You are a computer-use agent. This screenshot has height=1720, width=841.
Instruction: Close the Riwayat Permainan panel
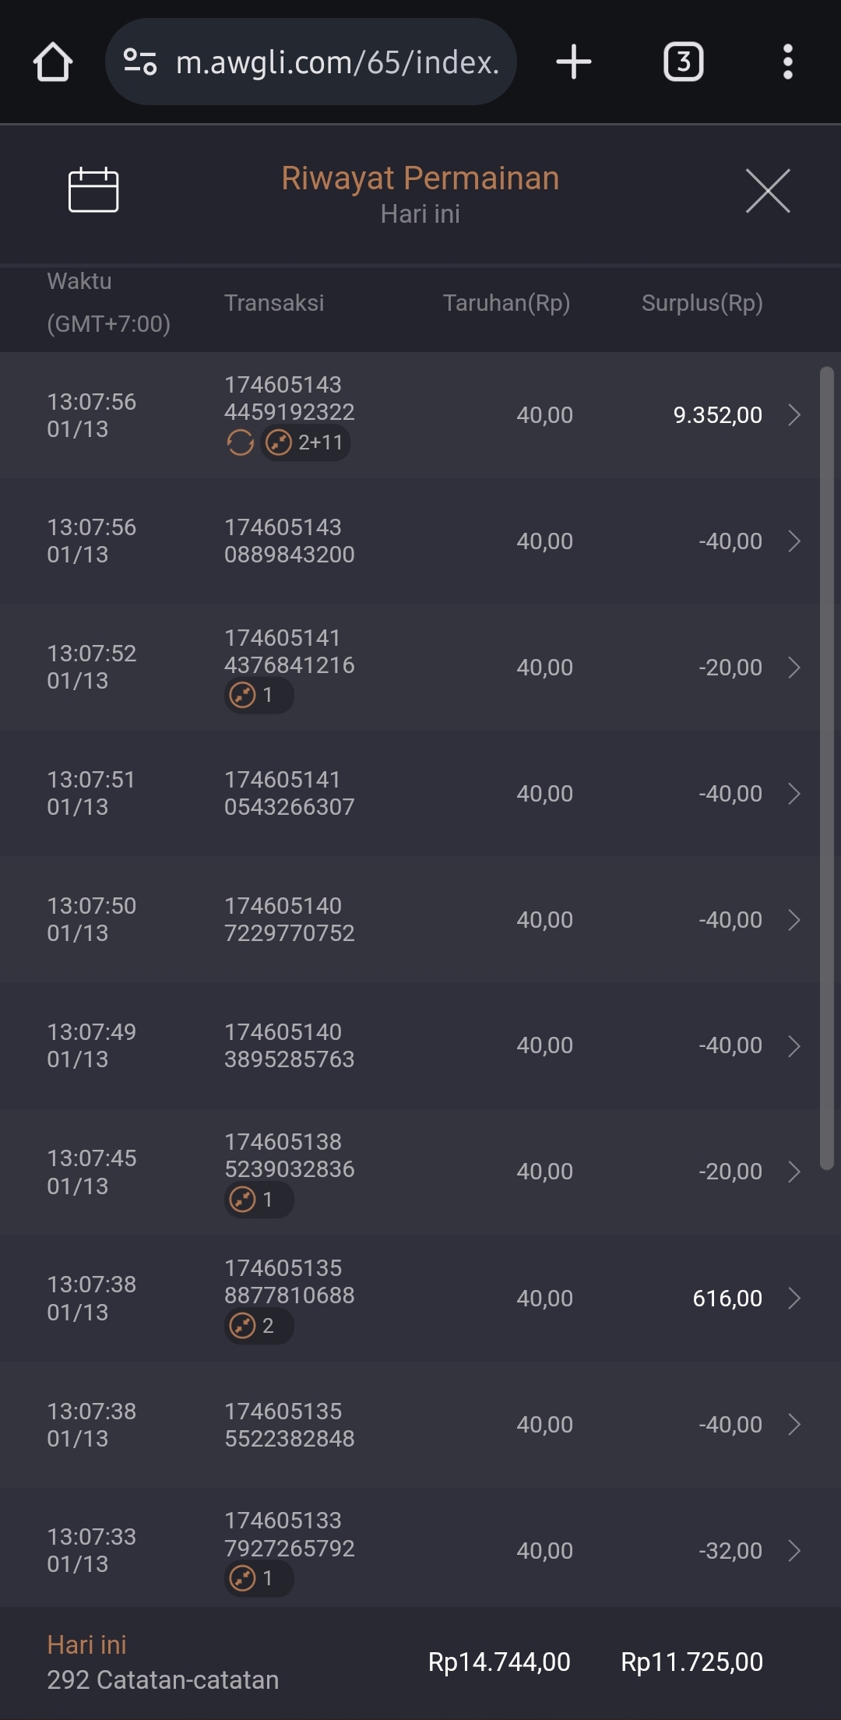coord(768,190)
